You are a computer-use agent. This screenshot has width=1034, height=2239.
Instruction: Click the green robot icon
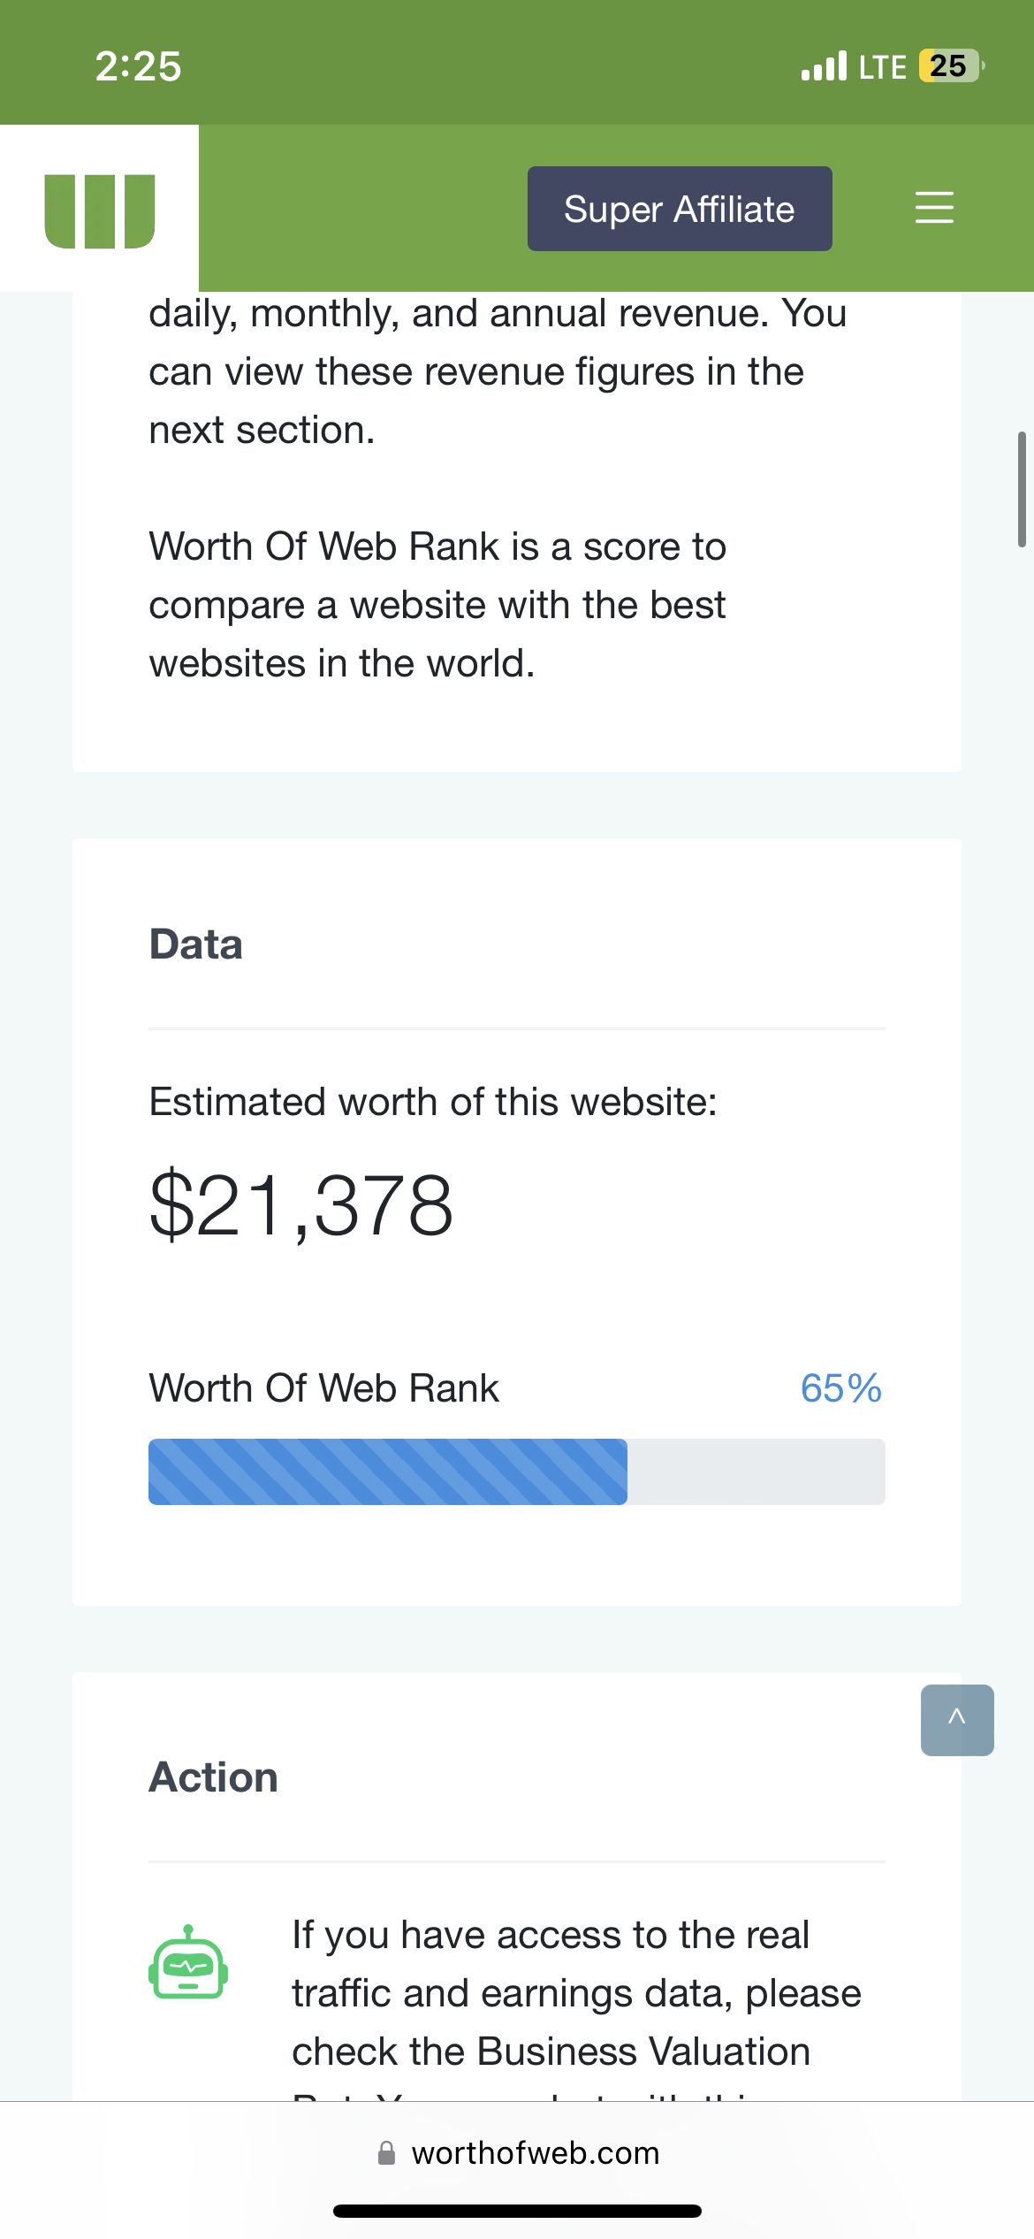click(x=188, y=1963)
